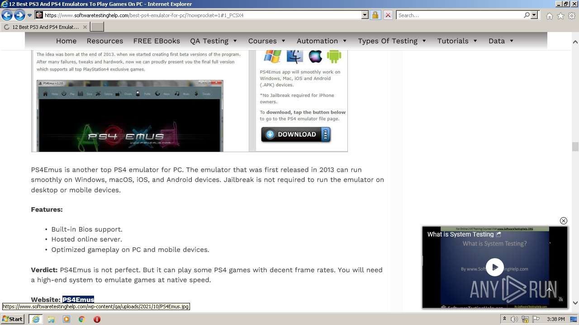Click the scroll-to-top chevron over the video
Image resolution: width=579 pixels, height=325 pixels.
click(549, 289)
